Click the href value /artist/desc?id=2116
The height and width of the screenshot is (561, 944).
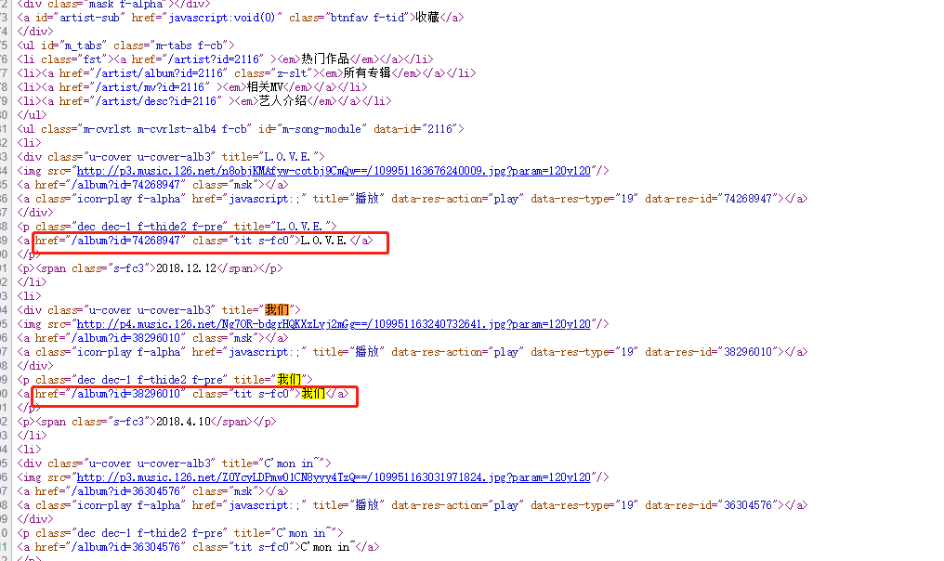pyautogui.click(x=158, y=100)
